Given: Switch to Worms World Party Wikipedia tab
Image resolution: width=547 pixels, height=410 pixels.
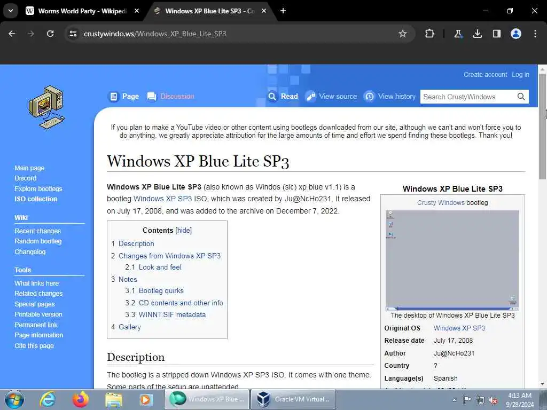Looking at the screenshot, I should [83, 11].
